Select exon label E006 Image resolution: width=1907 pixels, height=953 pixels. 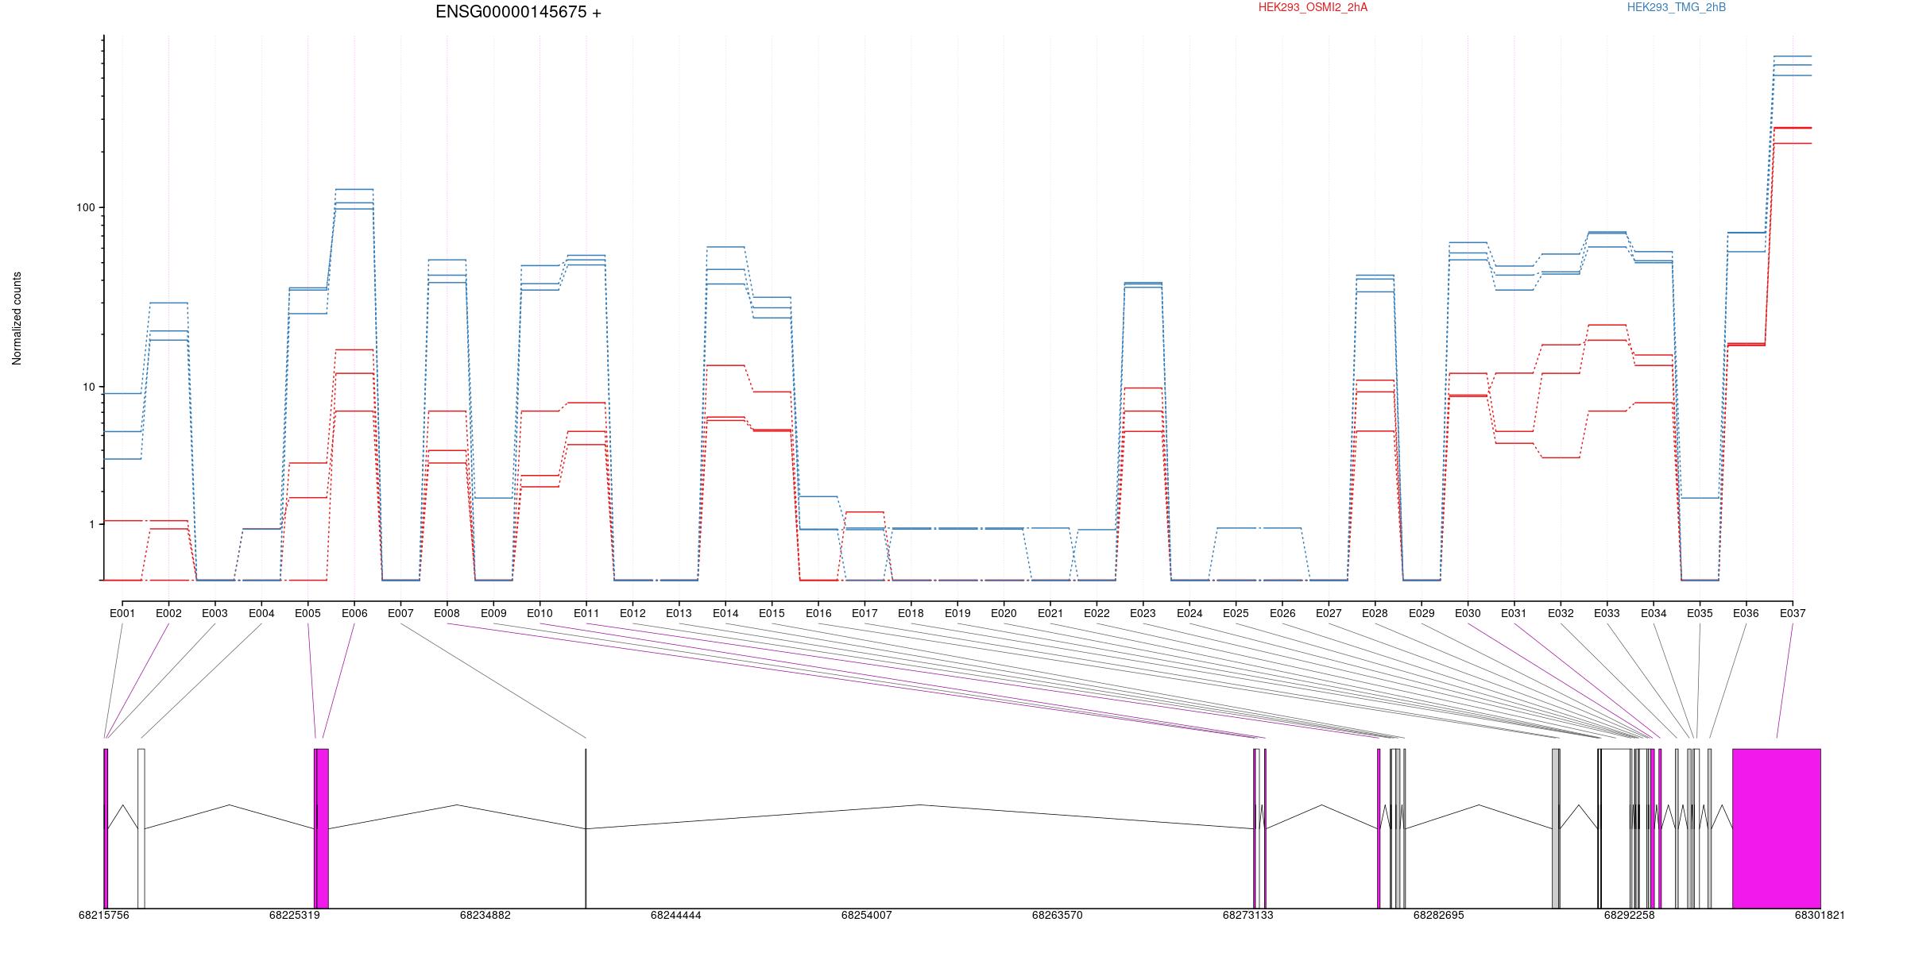(x=354, y=613)
